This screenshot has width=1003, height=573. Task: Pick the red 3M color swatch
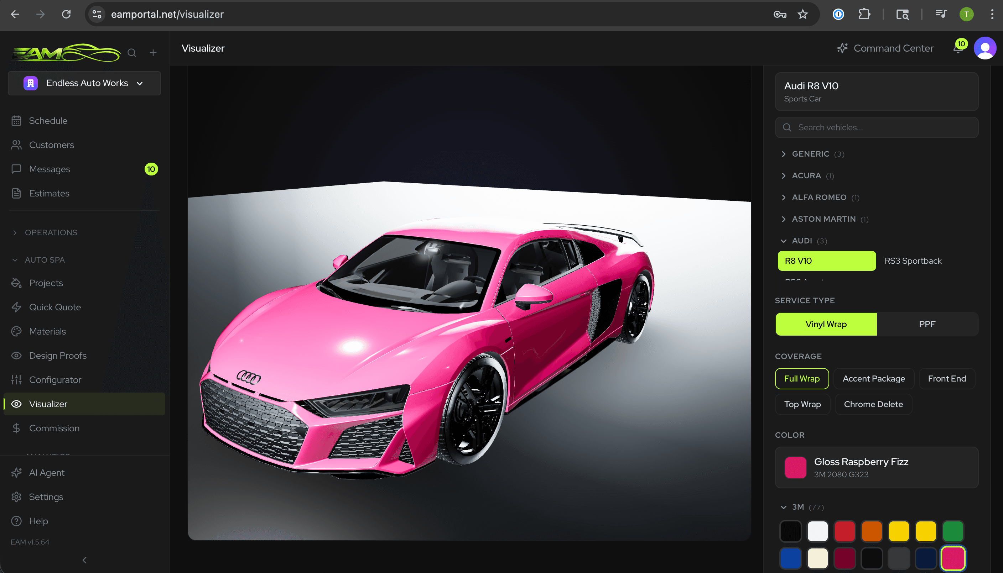pos(845,531)
